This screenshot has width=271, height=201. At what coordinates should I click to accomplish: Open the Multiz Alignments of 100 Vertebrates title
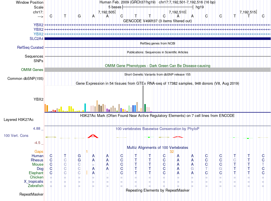click(157, 147)
